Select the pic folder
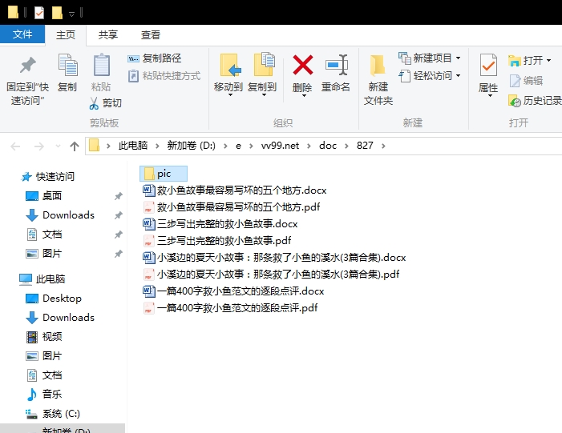The height and width of the screenshot is (433, 562). [x=164, y=174]
